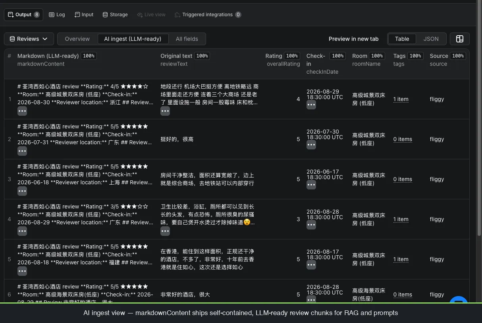Expand markdown ellipsis in row 4
This screenshot has height=323, width=482.
click(22, 231)
